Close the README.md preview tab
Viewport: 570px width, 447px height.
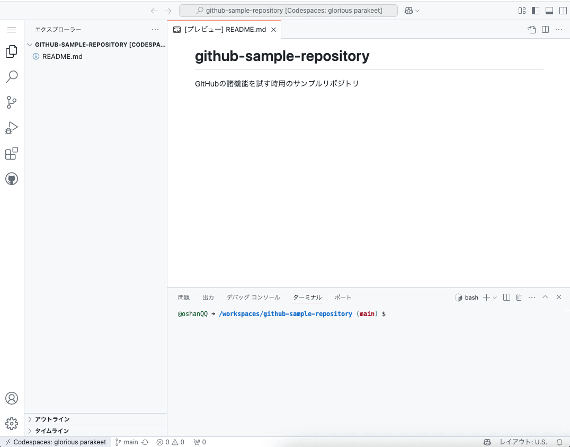(274, 30)
